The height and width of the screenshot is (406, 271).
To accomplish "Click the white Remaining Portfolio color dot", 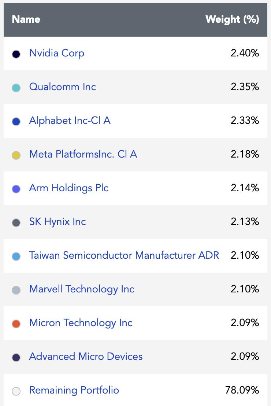I will (x=16, y=391).
